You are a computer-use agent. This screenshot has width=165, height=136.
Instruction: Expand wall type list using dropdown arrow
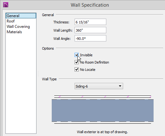coord(120,86)
